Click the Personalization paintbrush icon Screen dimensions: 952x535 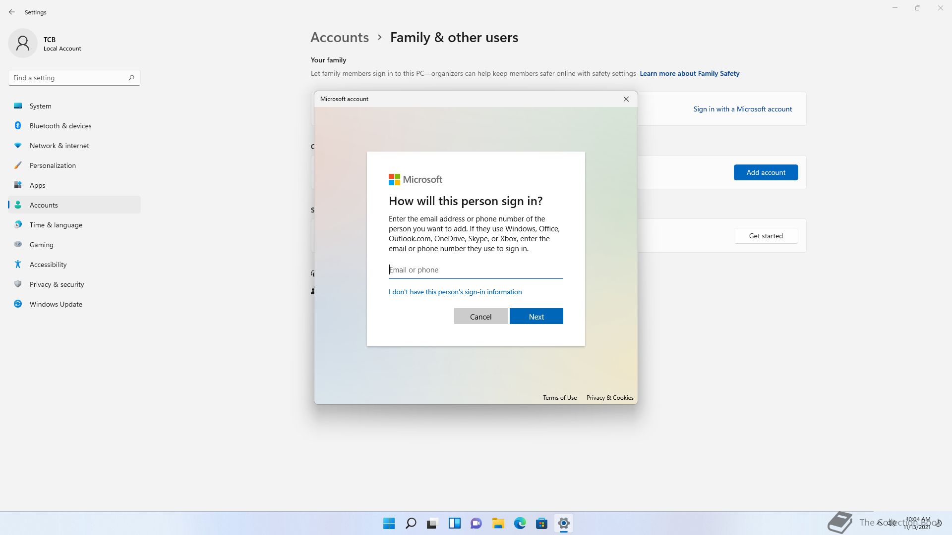point(18,165)
